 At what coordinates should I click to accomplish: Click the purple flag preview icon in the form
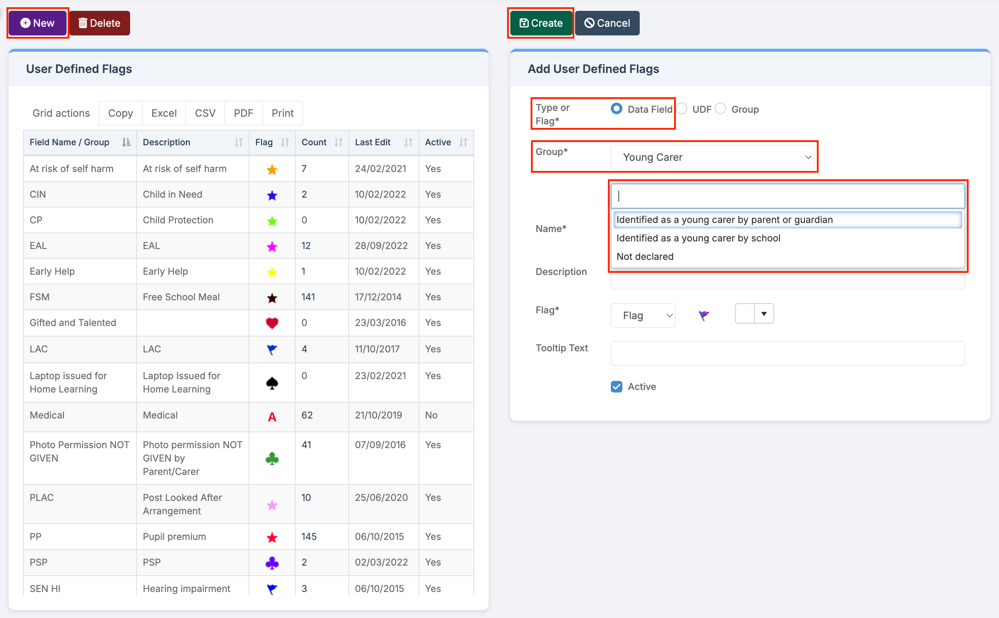(703, 315)
